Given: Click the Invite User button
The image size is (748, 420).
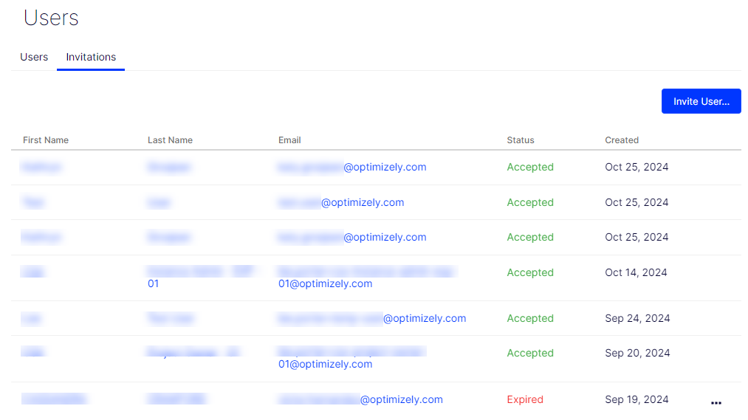Looking at the screenshot, I should click(x=701, y=101).
